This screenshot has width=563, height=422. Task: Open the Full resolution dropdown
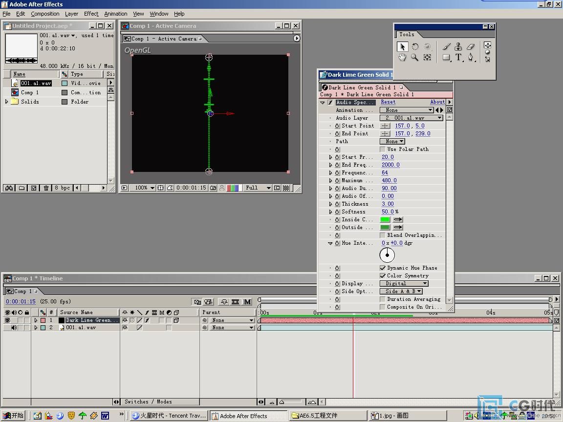(x=258, y=188)
